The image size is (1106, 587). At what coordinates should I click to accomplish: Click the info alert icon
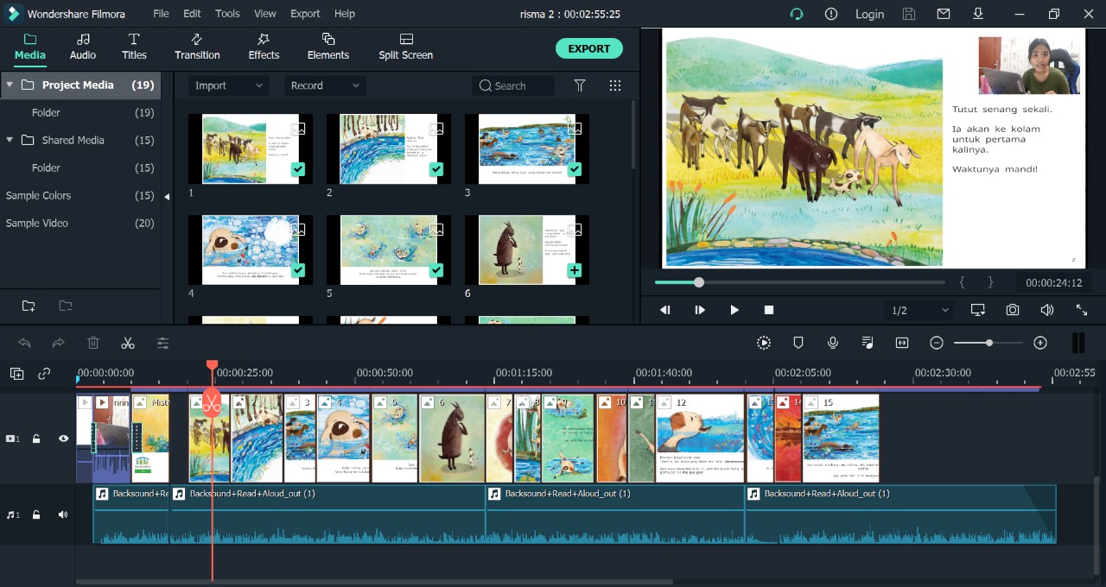831,14
